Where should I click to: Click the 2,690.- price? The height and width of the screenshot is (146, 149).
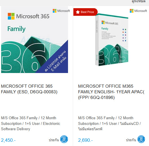[85, 140]
